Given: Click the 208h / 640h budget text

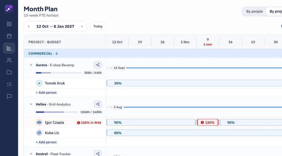Looking at the screenshot, I should [x=93, y=73].
